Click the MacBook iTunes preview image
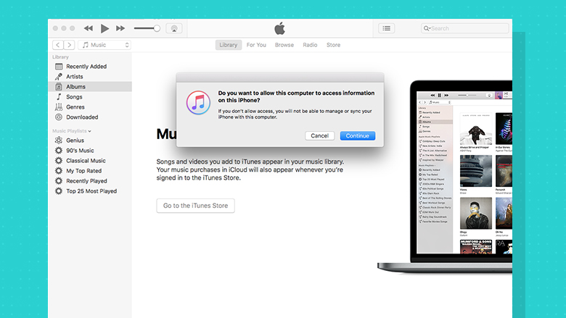This screenshot has width=566, height=318. click(445, 176)
